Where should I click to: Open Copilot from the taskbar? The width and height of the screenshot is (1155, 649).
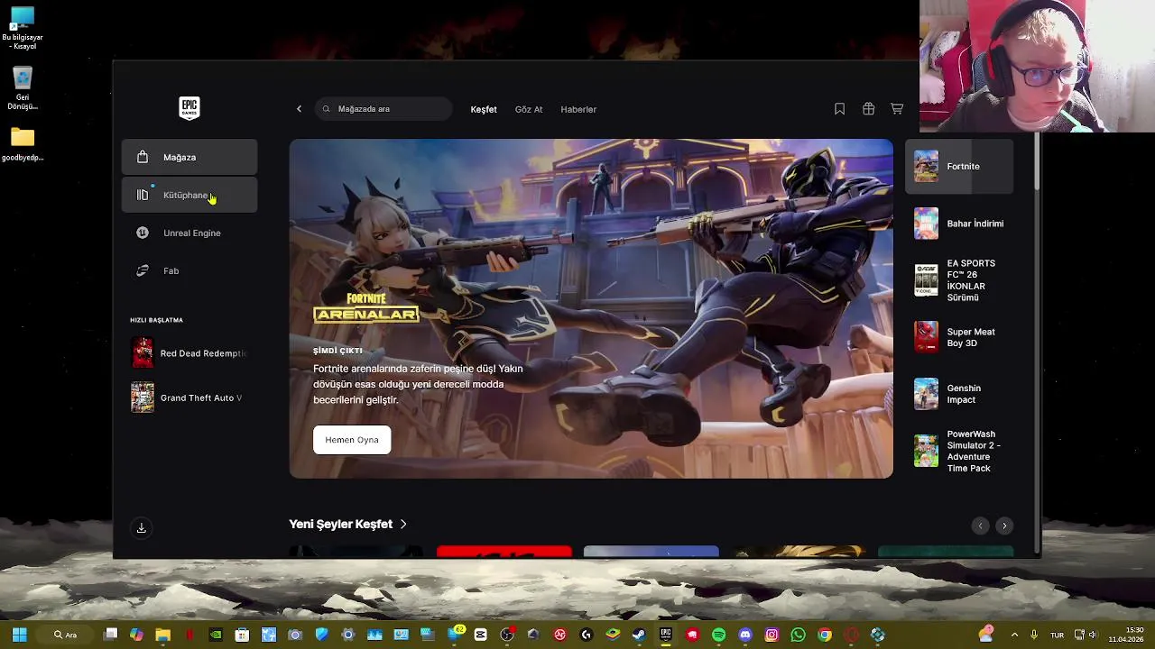point(136,635)
